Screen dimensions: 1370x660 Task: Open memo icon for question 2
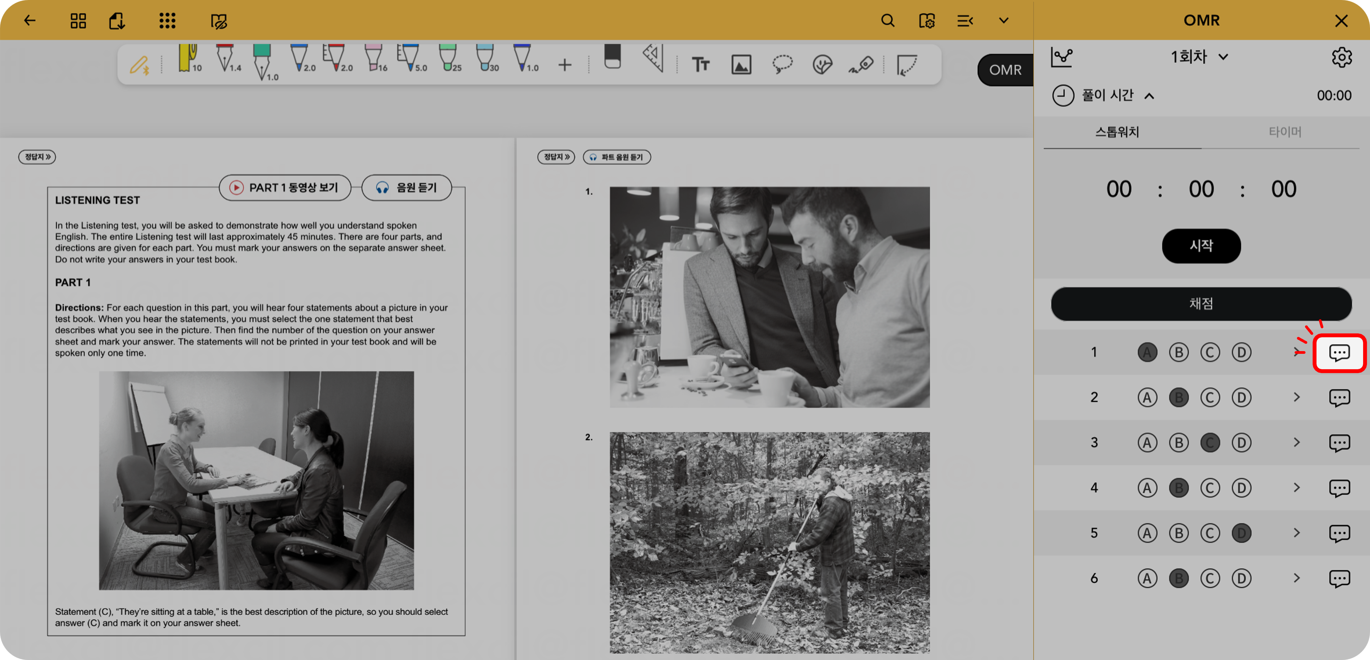(x=1339, y=398)
